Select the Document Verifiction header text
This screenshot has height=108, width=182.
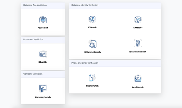[x=33, y=40]
